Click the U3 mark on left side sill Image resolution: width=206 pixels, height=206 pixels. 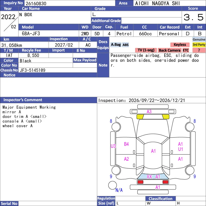113,146
